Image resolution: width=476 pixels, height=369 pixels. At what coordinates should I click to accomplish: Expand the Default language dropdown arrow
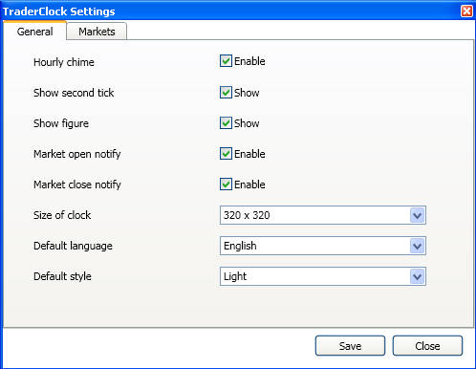pos(417,246)
